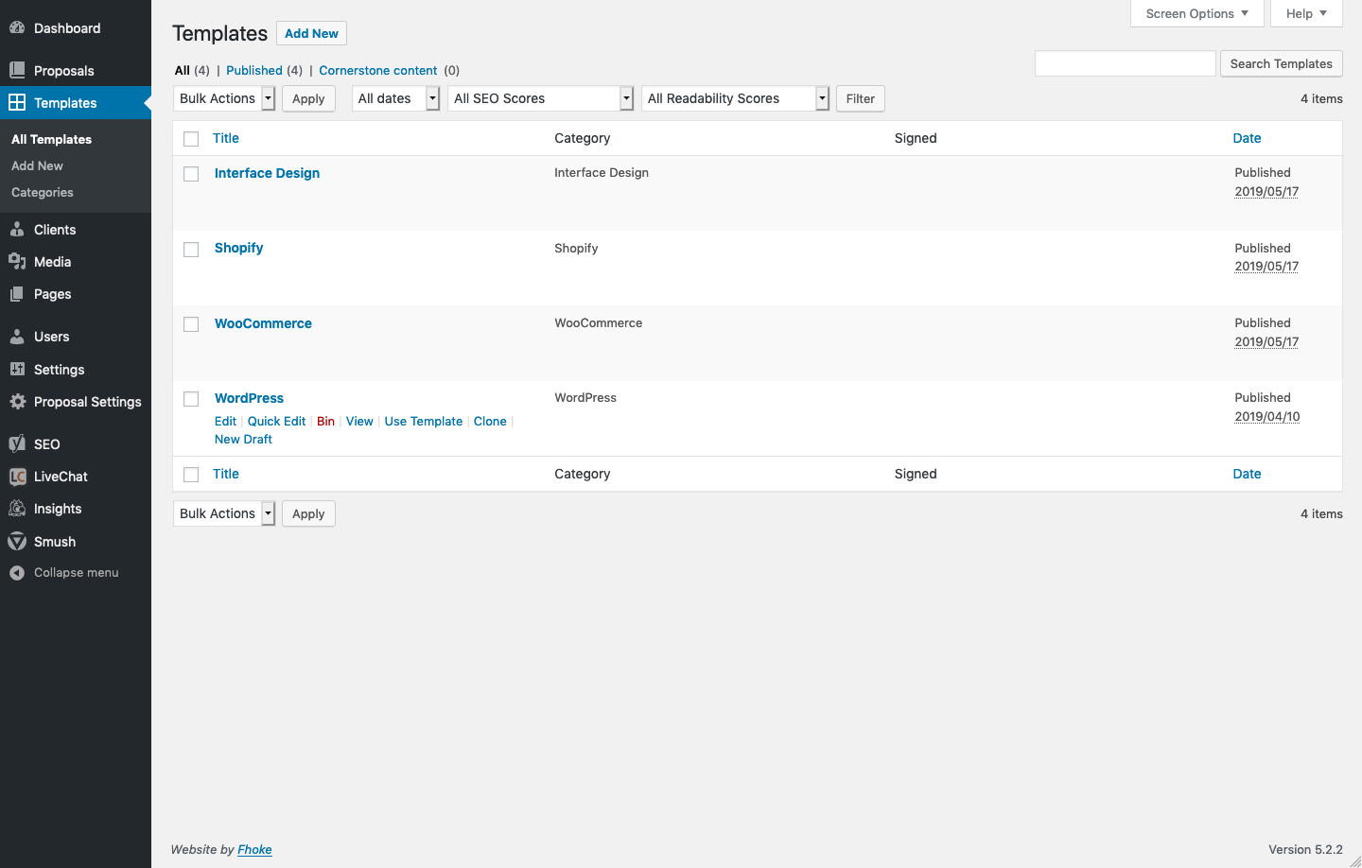Screen dimensions: 1362x868
Task: Click the footer Date column link
Action: tap(1247, 474)
